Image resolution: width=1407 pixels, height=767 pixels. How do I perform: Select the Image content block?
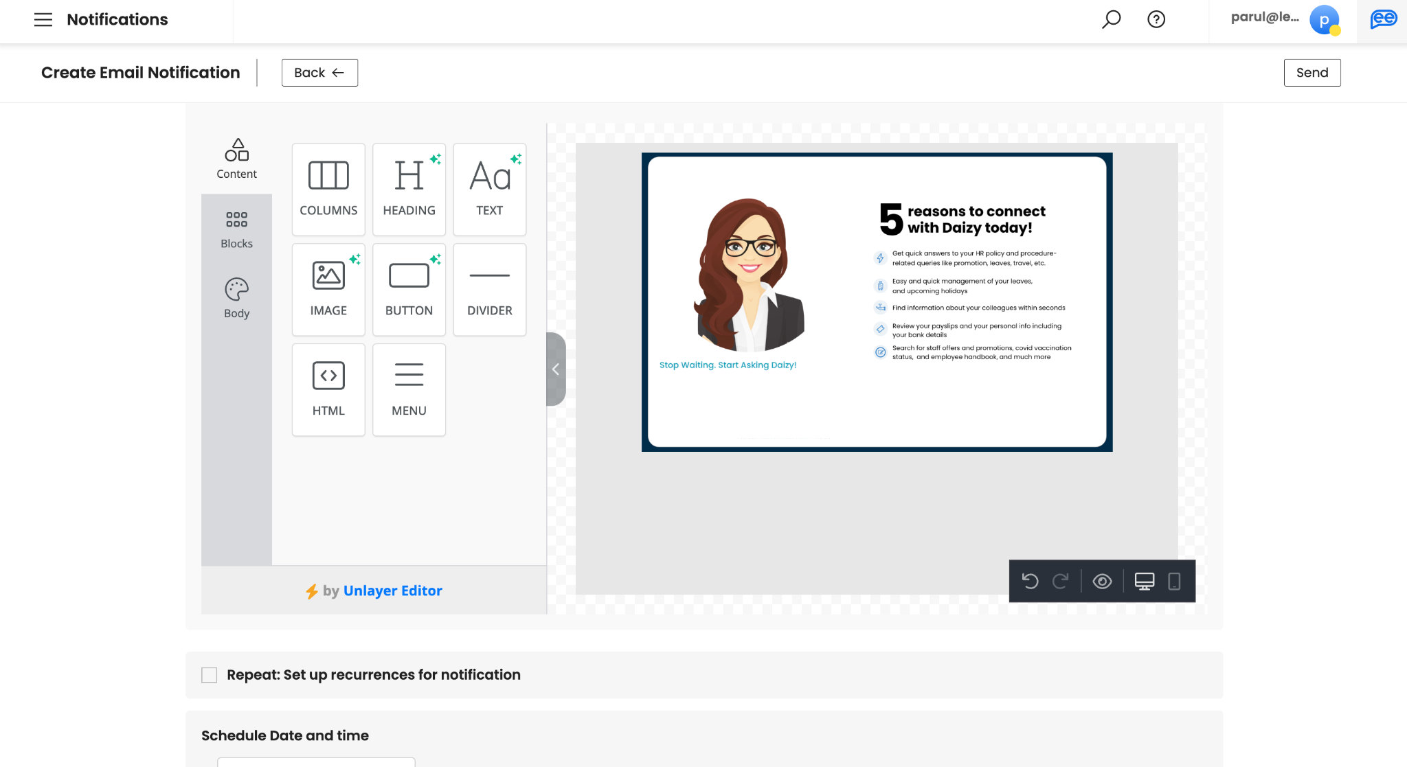(x=328, y=289)
